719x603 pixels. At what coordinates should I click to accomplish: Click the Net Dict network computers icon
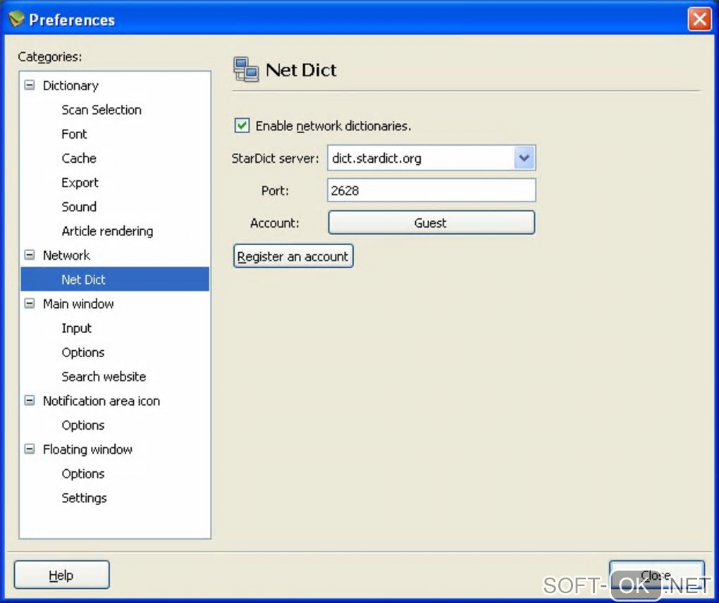[246, 70]
